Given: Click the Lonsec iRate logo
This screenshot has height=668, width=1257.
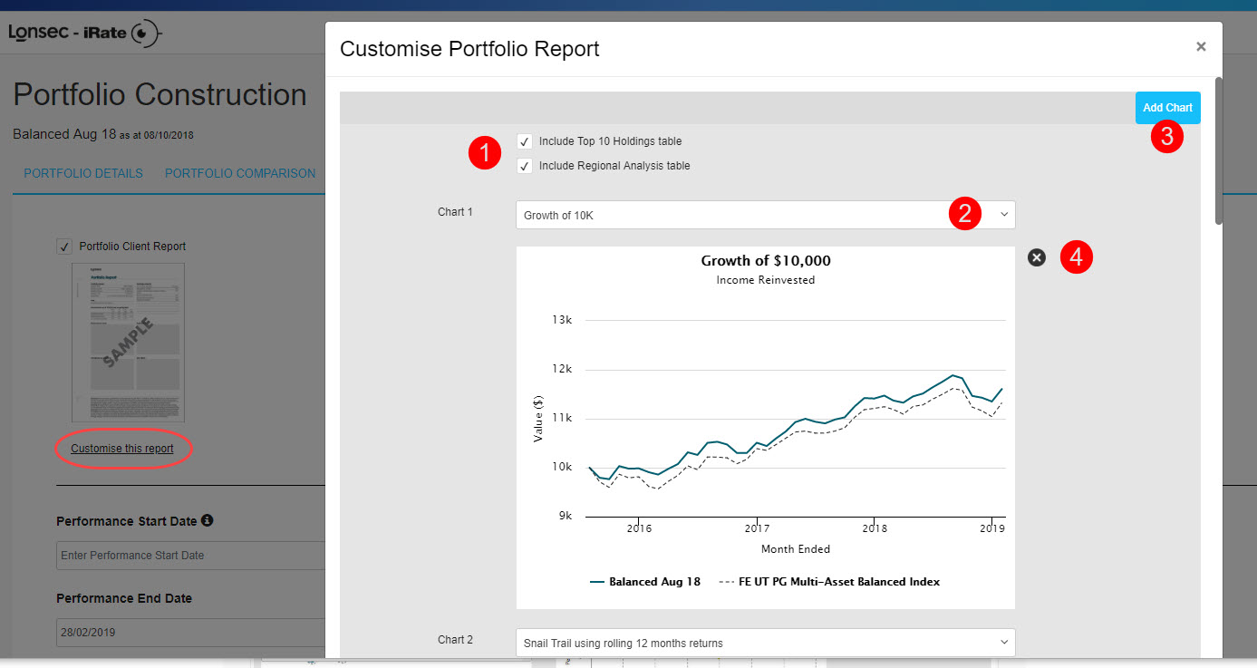Looking at the screenshot, I should click(85, 34).
